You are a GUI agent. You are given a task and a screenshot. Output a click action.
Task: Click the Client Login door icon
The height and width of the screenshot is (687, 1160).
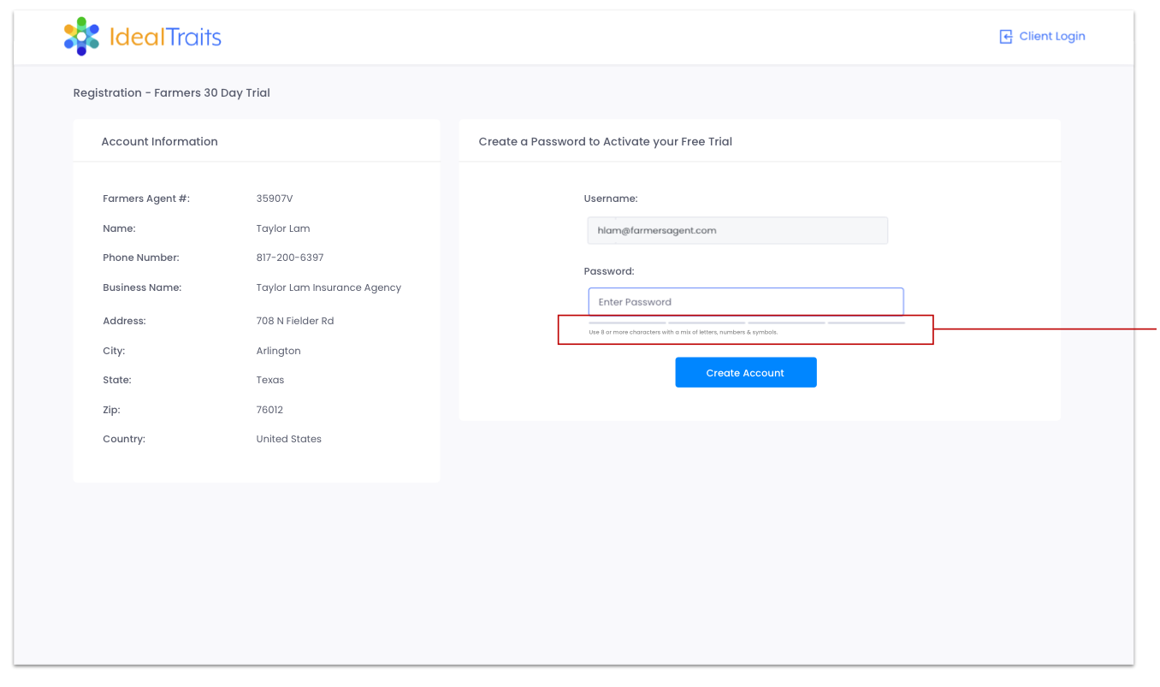tap(1006, 37)
